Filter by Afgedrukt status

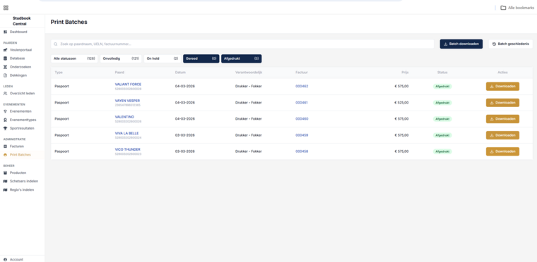click(242, 58)
